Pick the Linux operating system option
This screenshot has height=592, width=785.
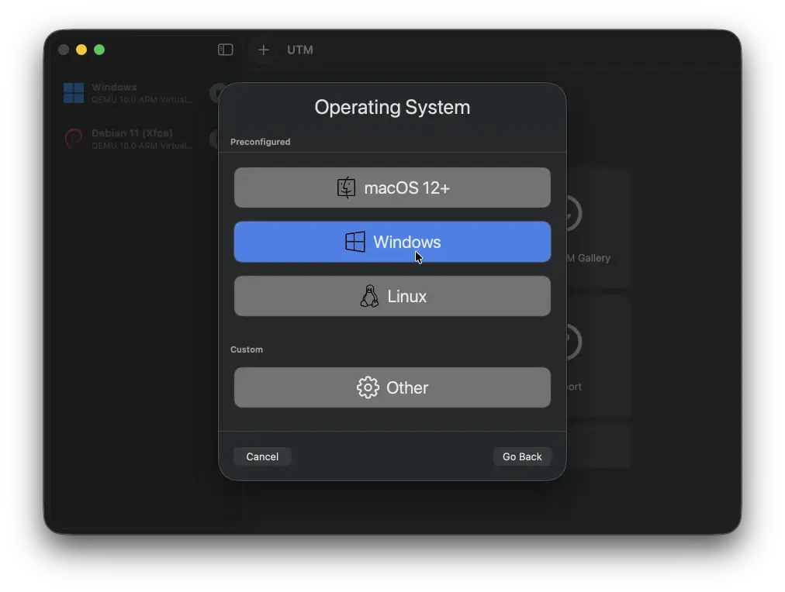coord(392,296)
